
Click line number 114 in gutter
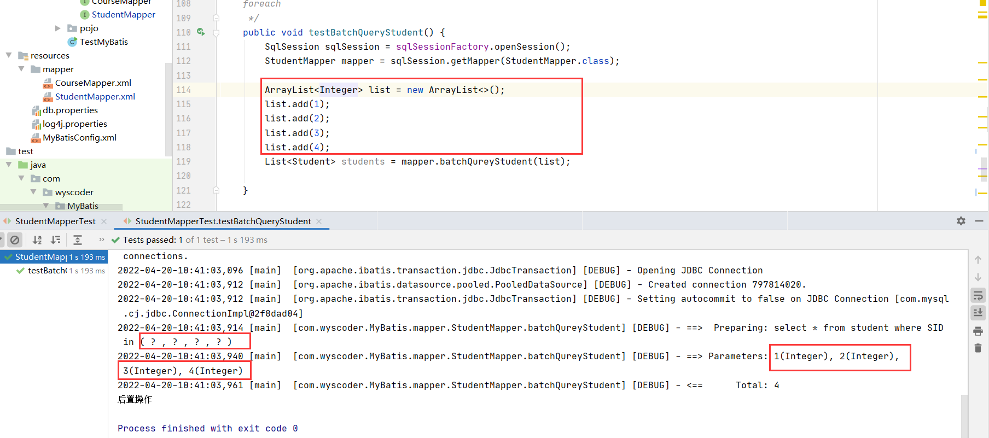[183, 90]
